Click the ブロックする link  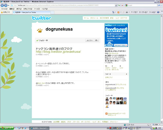coord(120,88)
